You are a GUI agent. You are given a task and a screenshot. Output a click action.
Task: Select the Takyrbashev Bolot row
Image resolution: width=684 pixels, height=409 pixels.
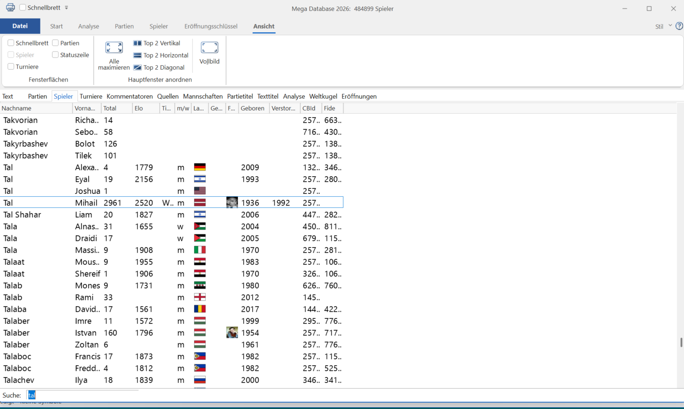[172, 143]
